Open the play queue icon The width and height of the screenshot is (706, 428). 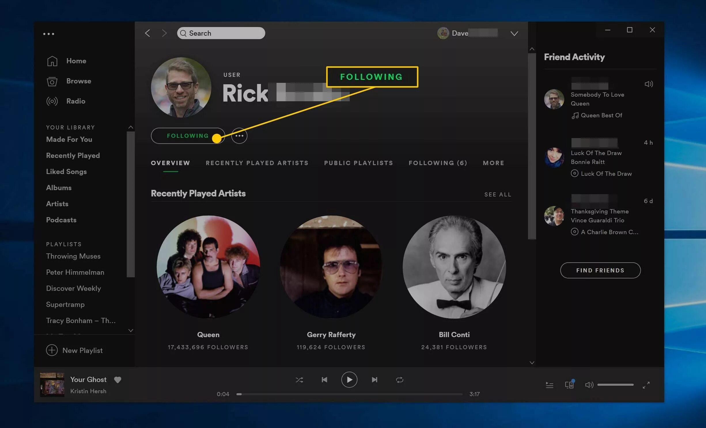549,385
